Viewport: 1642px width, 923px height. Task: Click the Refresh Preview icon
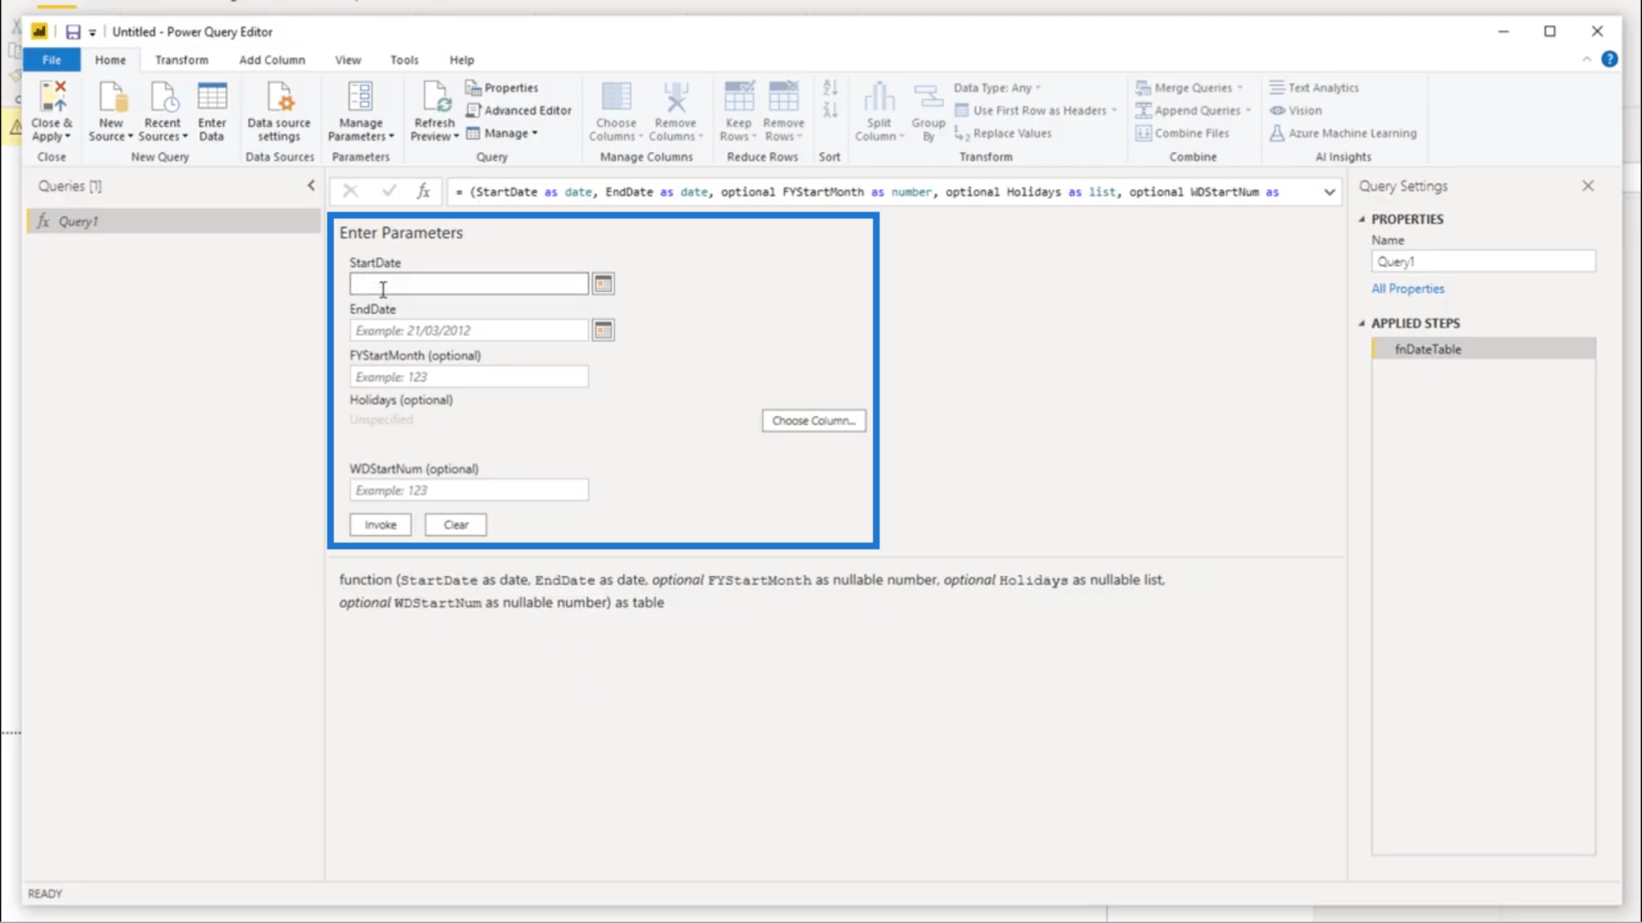point(435,98)
